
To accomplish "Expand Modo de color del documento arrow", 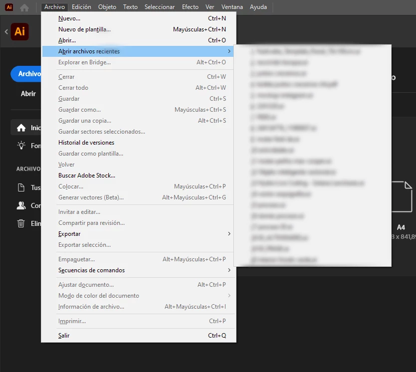I will (229, 295).
